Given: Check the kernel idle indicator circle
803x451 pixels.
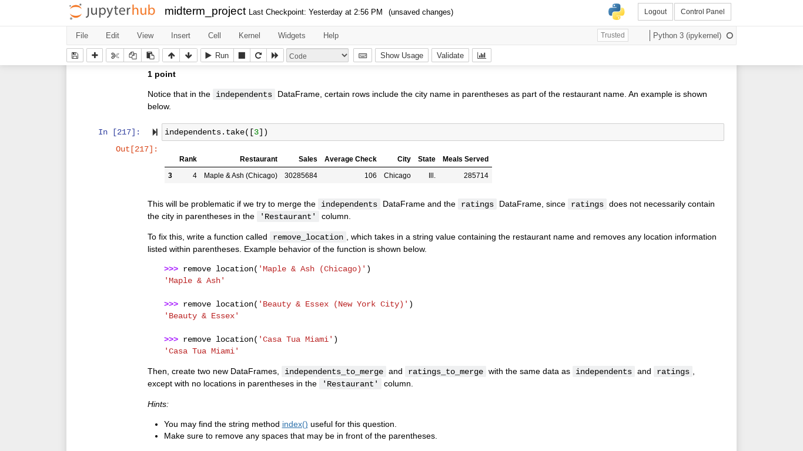Looking at the screenshot, I should (x=730, y=36).
